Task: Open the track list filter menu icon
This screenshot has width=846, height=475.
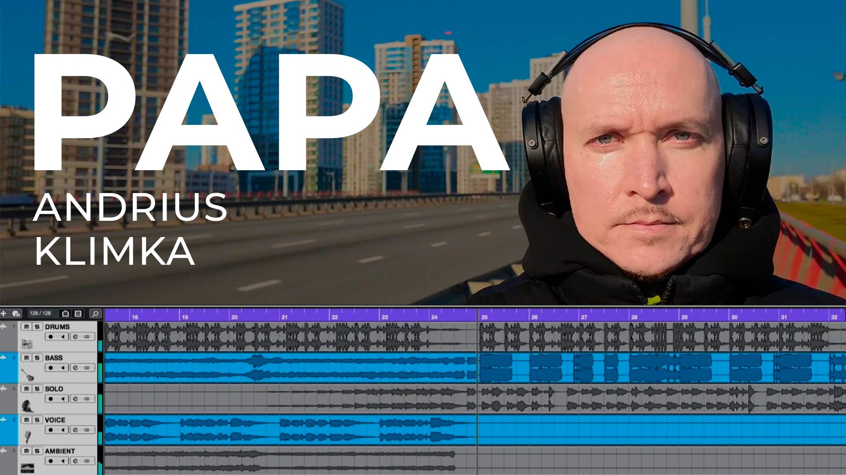Action: 78,314
